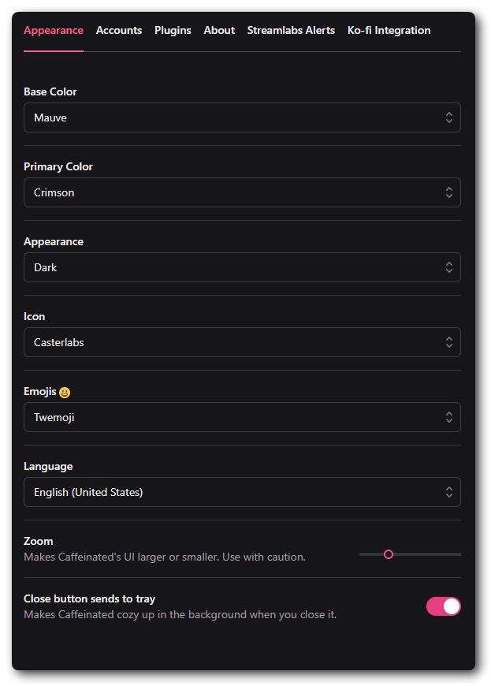
Task: Click the Dark appearance selector field
Action: 242,267
